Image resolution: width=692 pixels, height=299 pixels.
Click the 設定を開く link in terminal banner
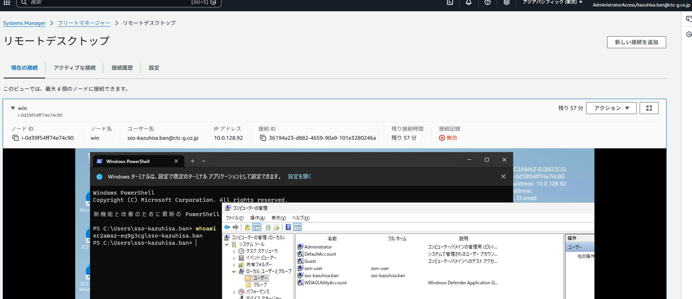tap(300, 177)
